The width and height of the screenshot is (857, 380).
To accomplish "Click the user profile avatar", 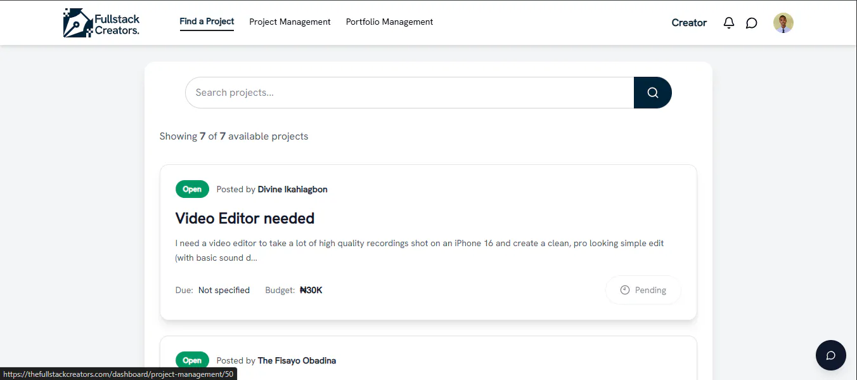I will (x=783, y=23).
